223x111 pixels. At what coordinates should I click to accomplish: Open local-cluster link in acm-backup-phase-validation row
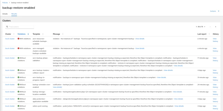[10, 58]
